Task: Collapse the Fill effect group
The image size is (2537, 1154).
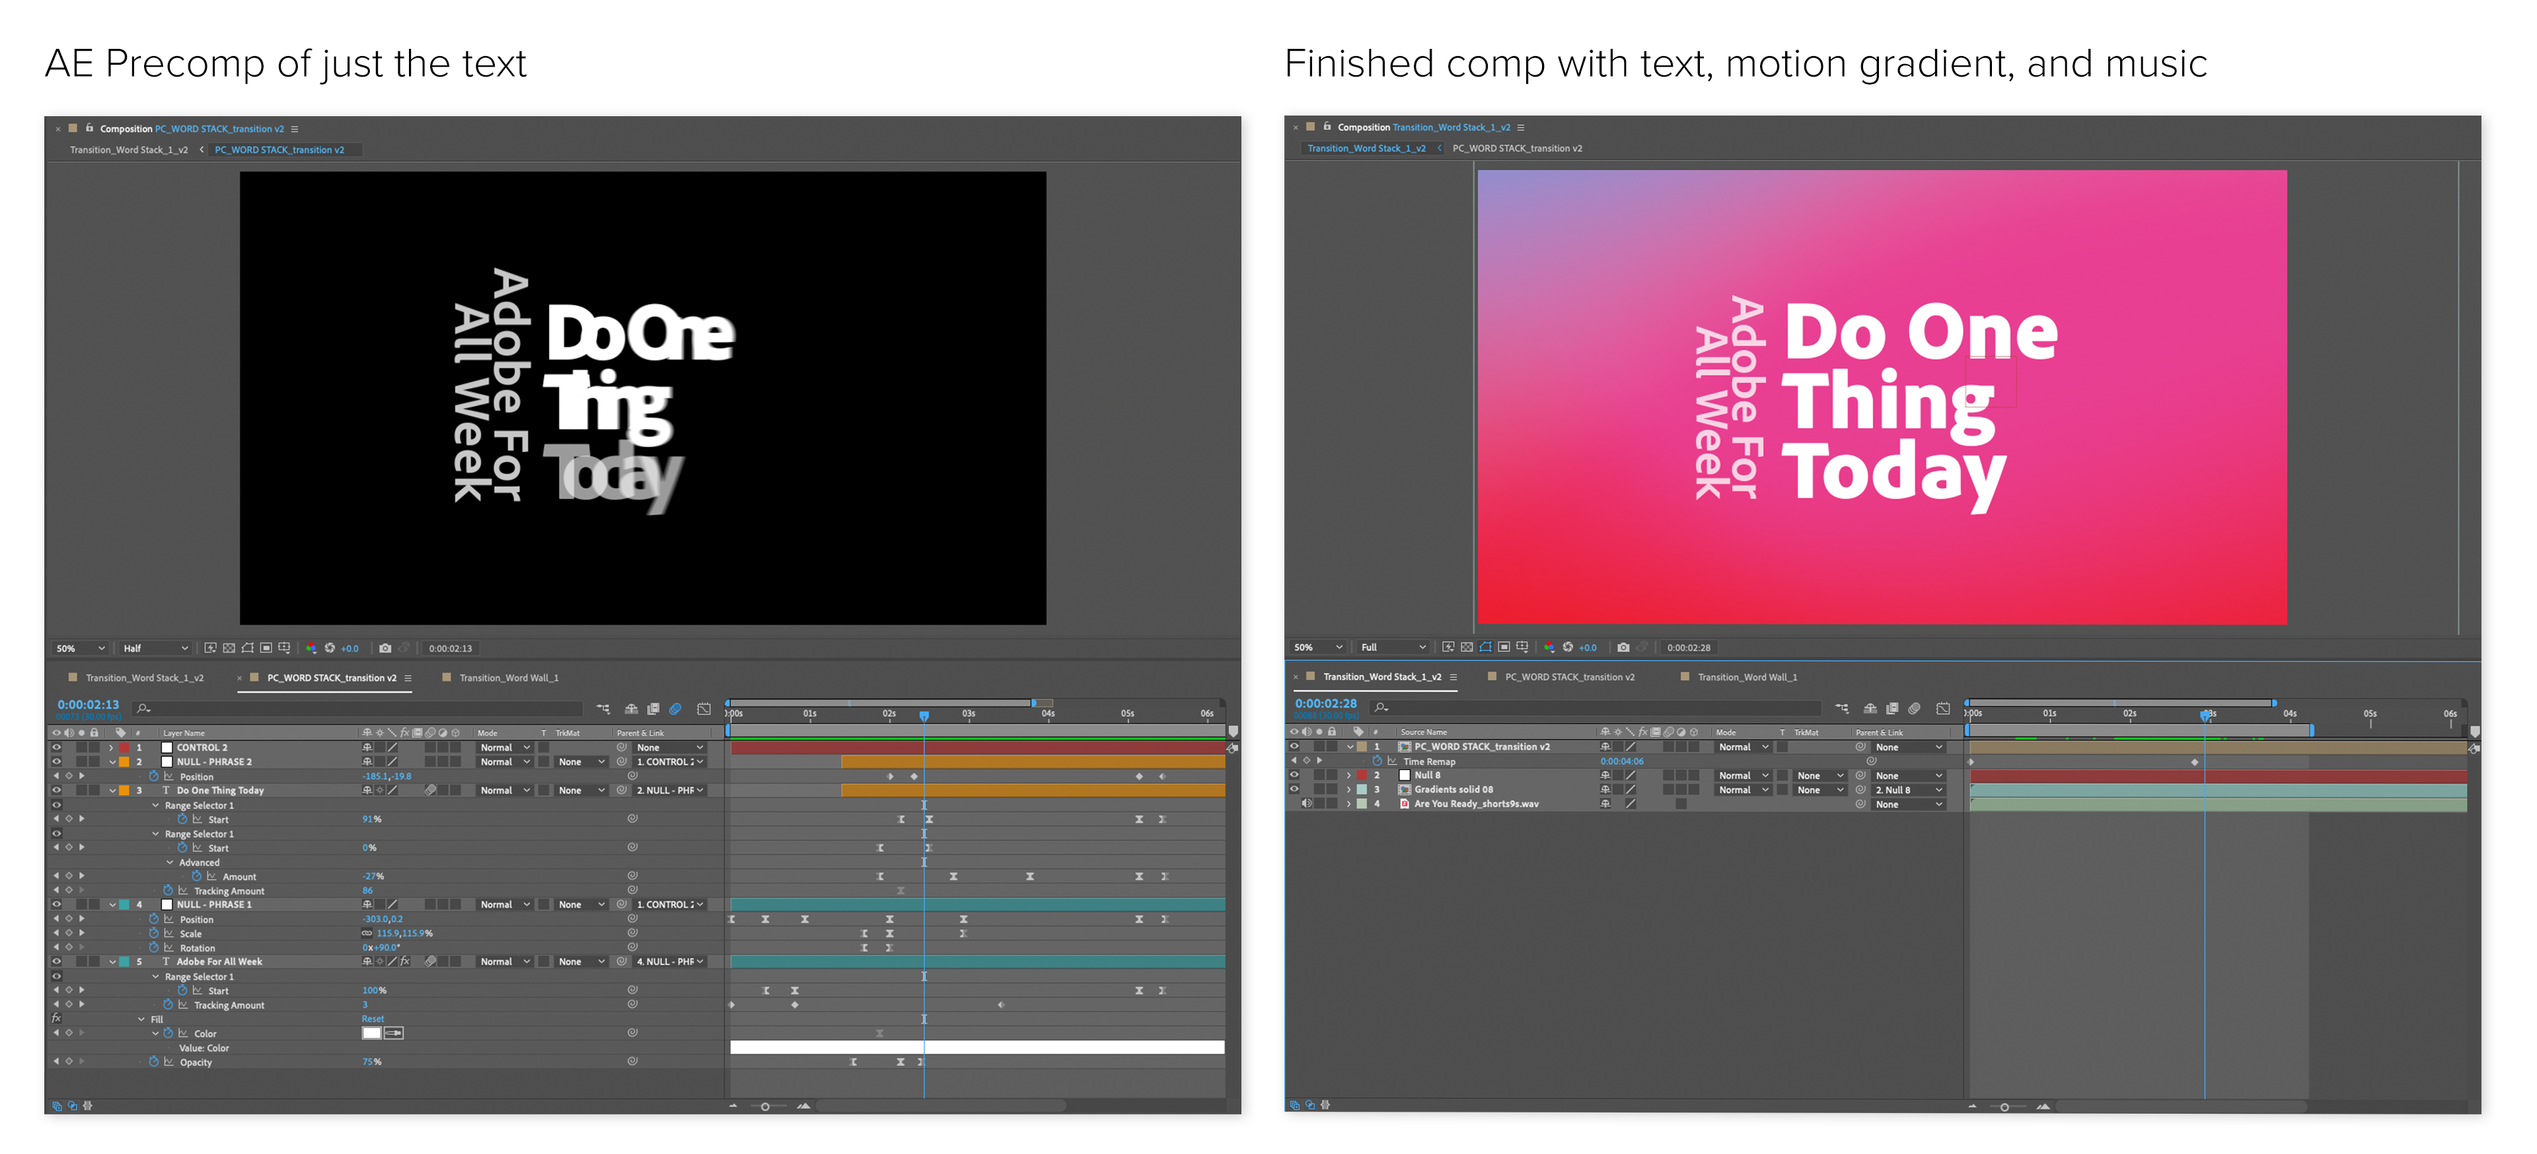Action: click(141, 1019)
